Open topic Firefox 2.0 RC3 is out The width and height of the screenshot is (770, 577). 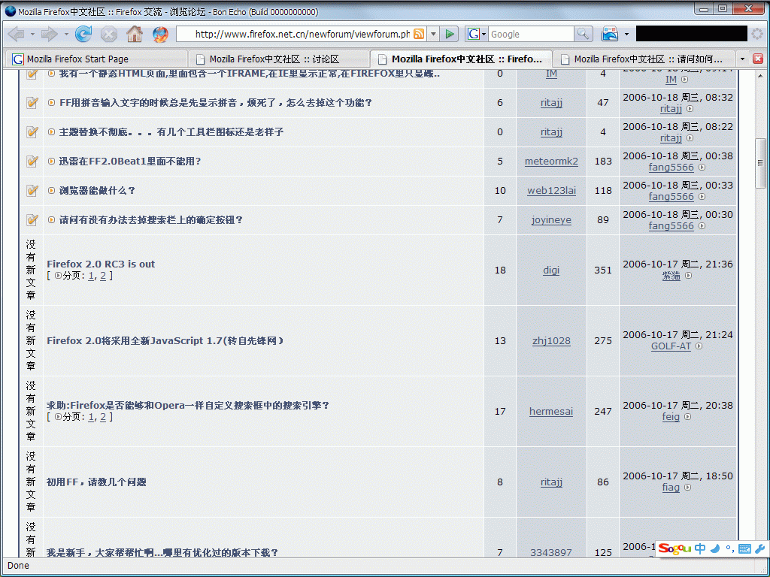coord(101,264)
